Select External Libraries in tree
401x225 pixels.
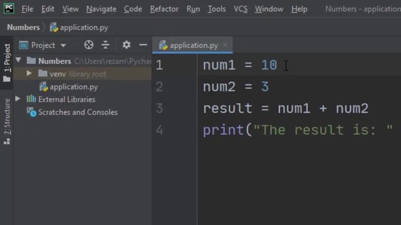[67, 99]
